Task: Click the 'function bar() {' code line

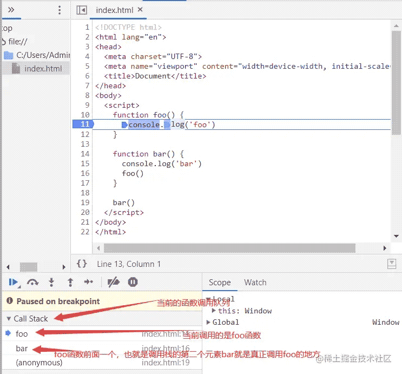Action: [148, 154]
